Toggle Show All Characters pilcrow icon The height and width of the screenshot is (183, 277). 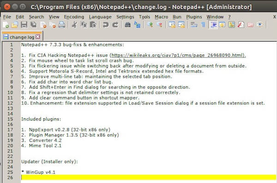203,25
